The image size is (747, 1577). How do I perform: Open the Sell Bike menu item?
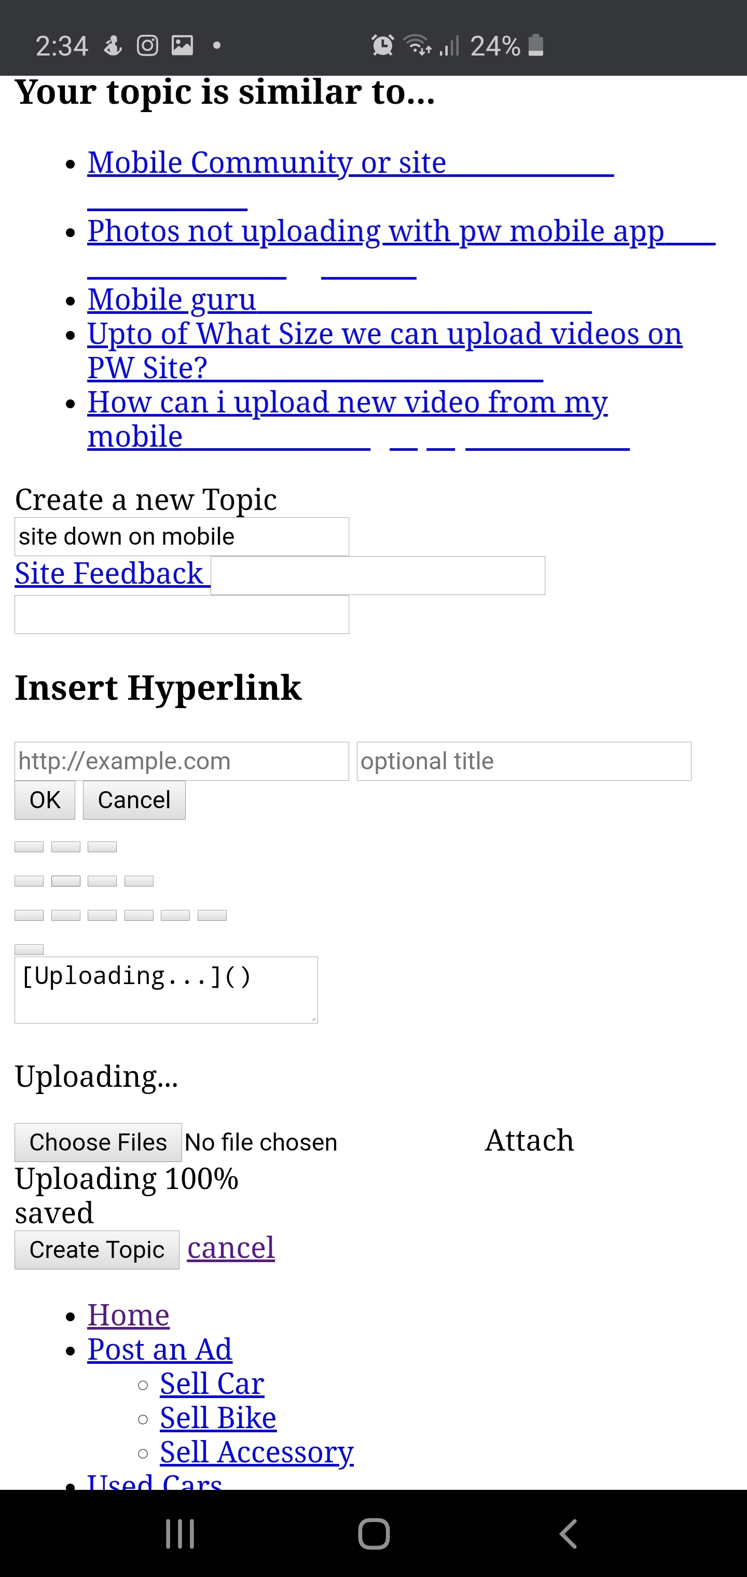click(x=218, y=1418)
